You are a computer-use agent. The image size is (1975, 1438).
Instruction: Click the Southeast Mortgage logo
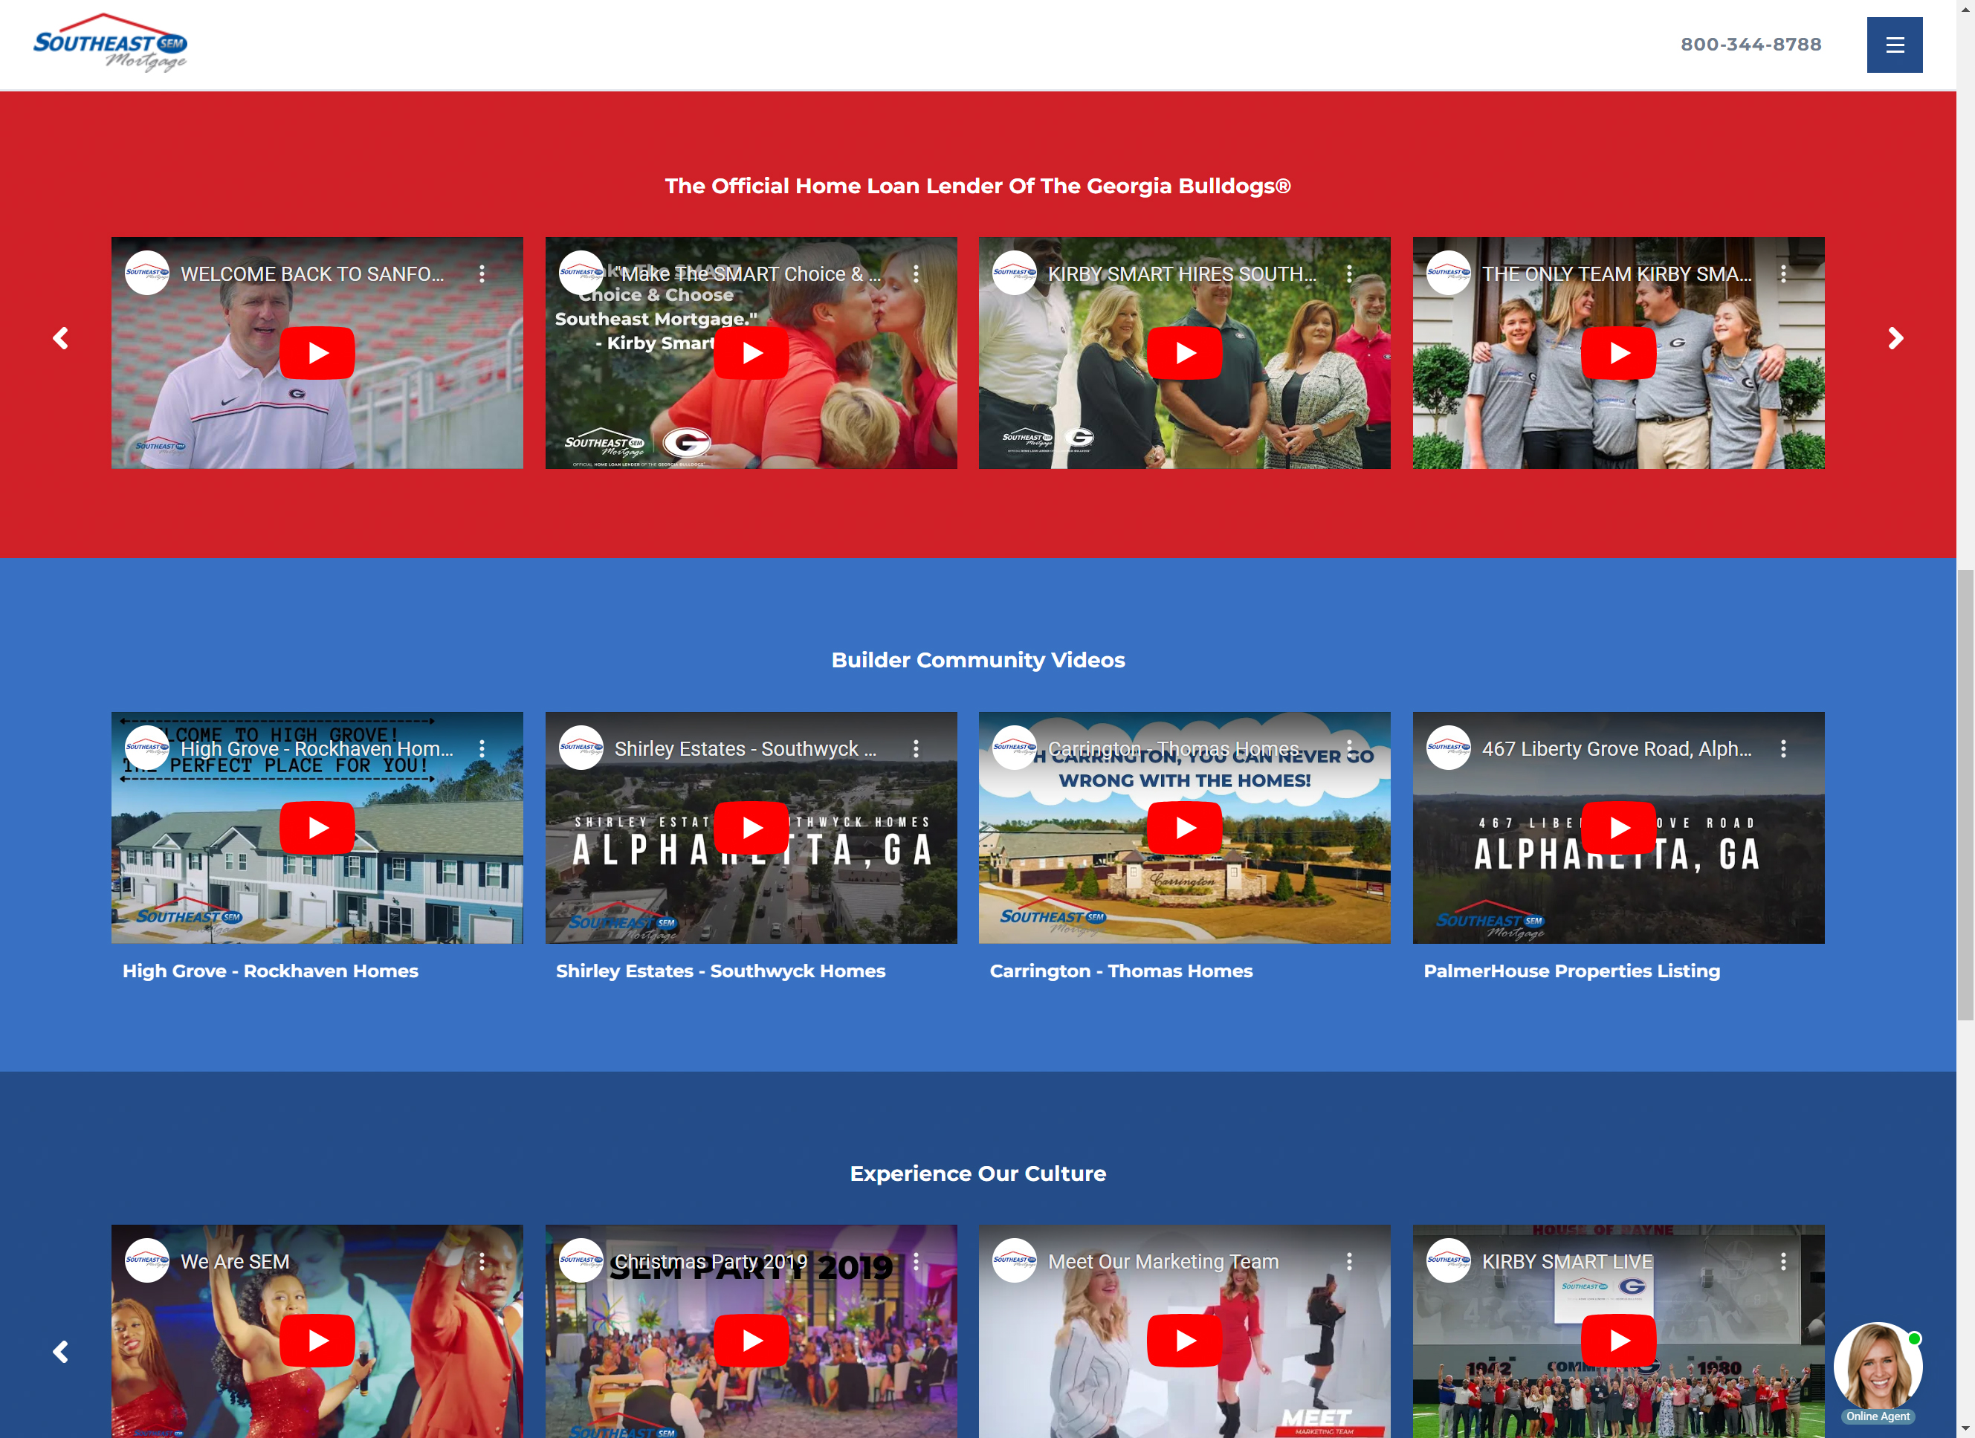tap(110, 42)
